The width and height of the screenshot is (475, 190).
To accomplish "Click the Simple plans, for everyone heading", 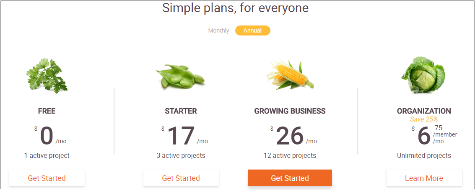I will [x=235, y=8].
